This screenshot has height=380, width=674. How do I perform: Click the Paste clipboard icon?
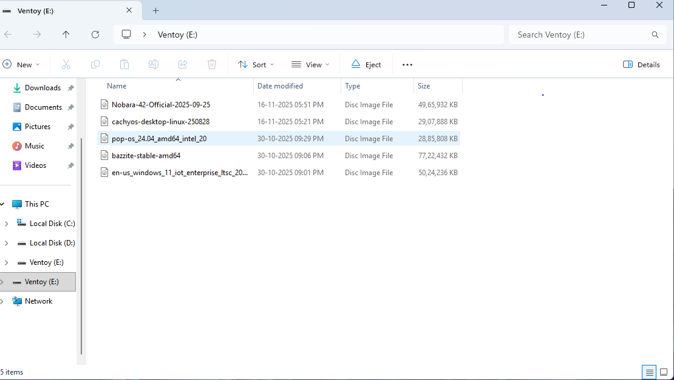pos(124,64)
